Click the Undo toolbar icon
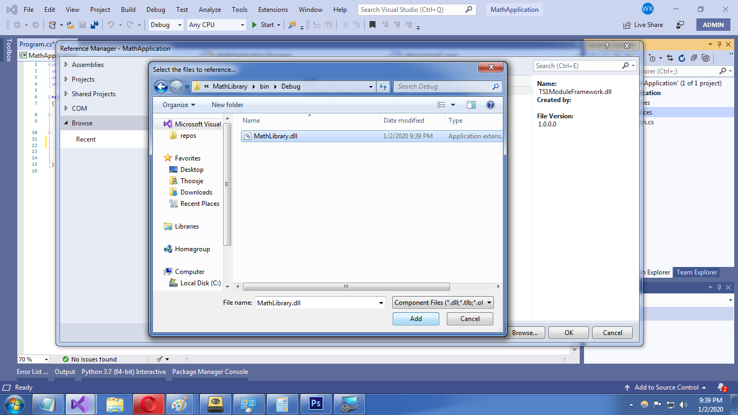The image size is (738, 415). coord(111,25)
